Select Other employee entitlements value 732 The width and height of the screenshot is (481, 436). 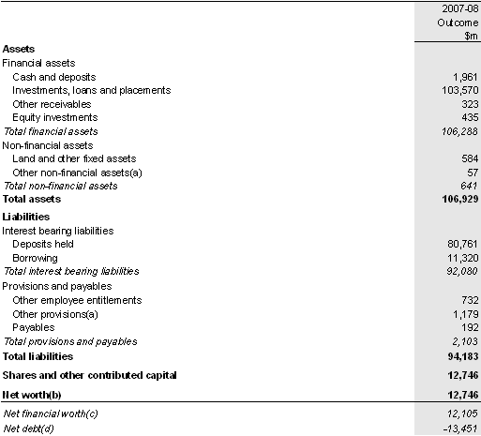470,300
